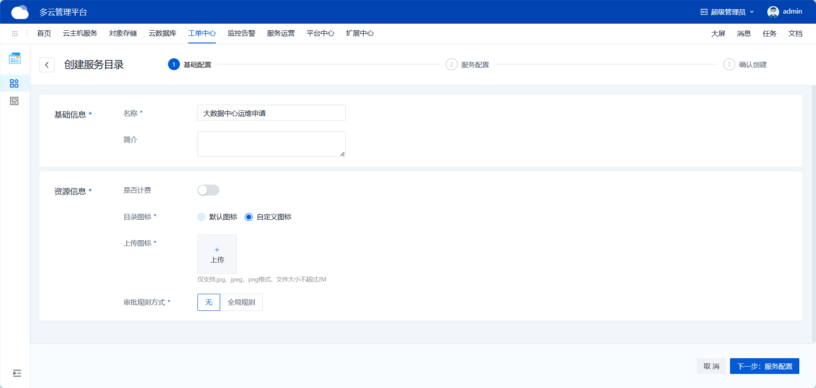Click 下一步：服务配置 button

765,366
